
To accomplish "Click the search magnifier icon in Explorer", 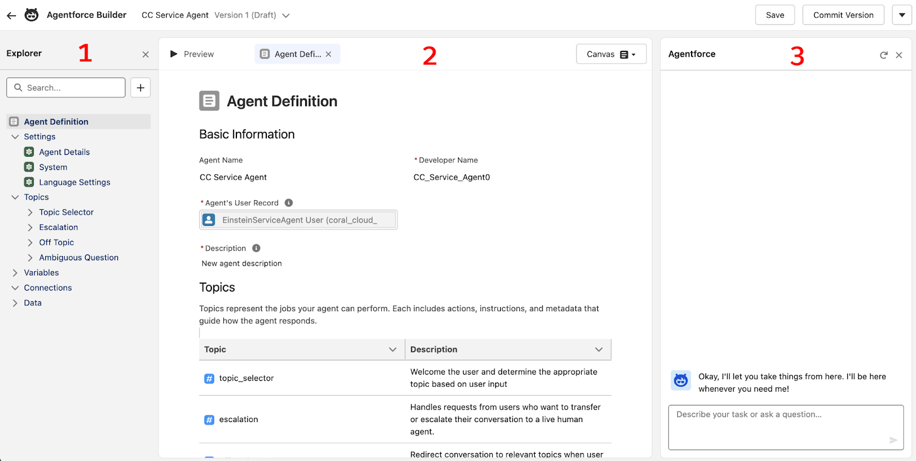I will (18, 88).
